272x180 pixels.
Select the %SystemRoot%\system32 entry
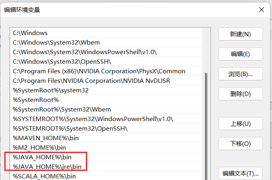click(106, 90)
